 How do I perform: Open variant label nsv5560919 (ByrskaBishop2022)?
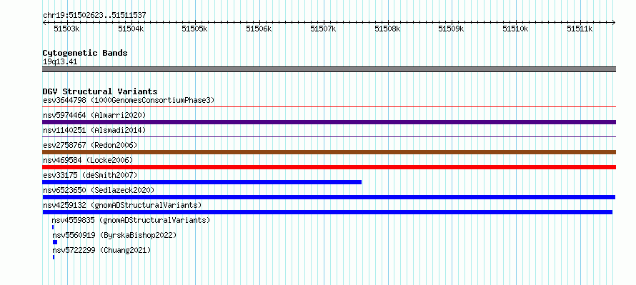click(x=114, y=235)
